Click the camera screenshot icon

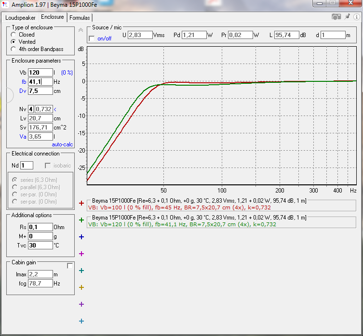[x=336, y=17]
